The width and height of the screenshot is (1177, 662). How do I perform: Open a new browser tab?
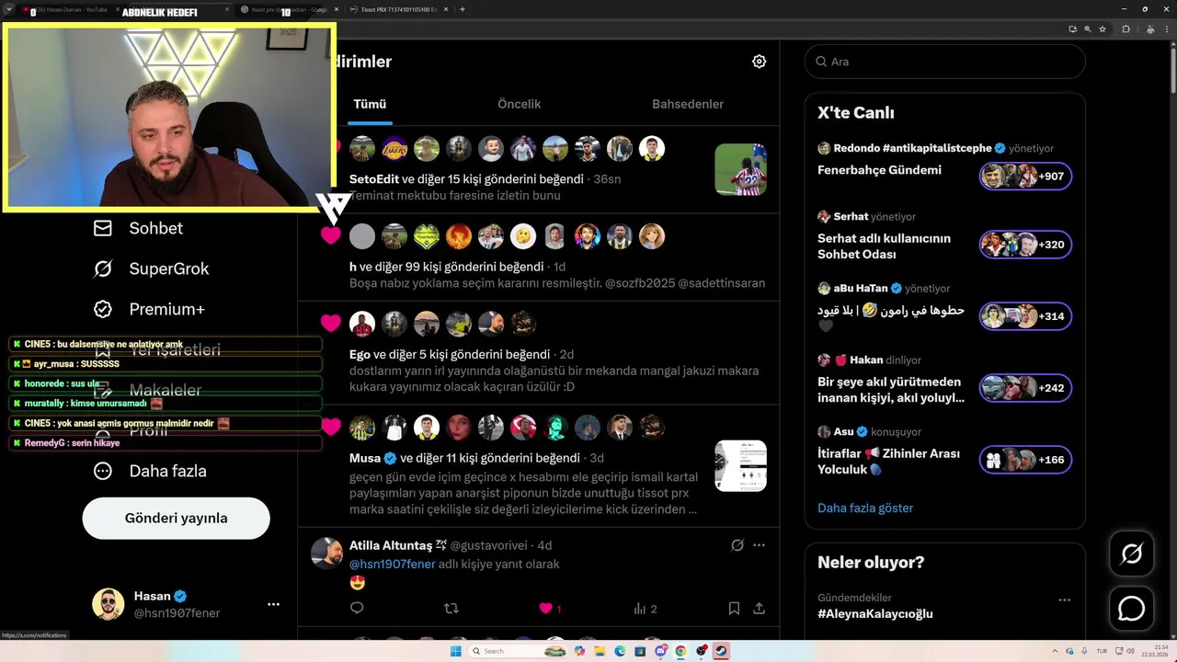click(x=462, y=9)
